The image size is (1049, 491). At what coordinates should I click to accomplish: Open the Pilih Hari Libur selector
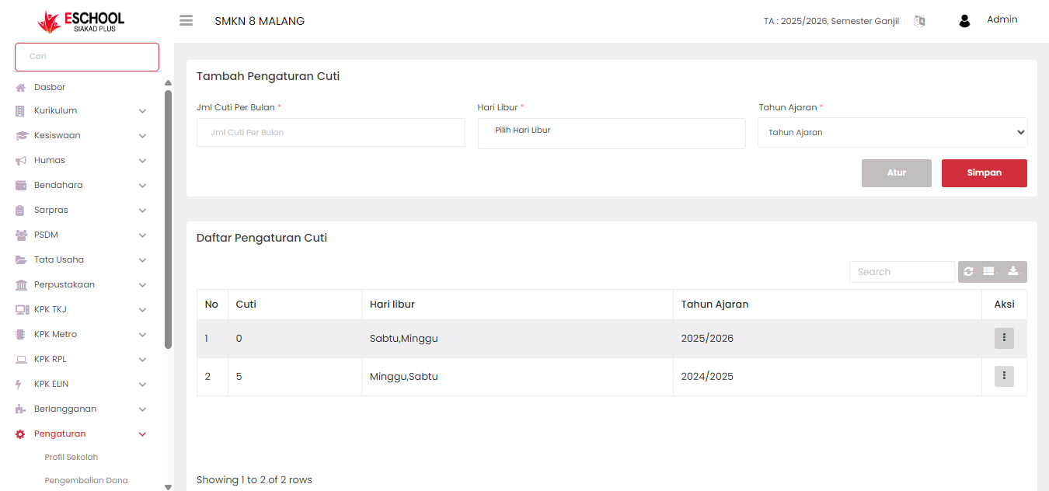[612, 133]
